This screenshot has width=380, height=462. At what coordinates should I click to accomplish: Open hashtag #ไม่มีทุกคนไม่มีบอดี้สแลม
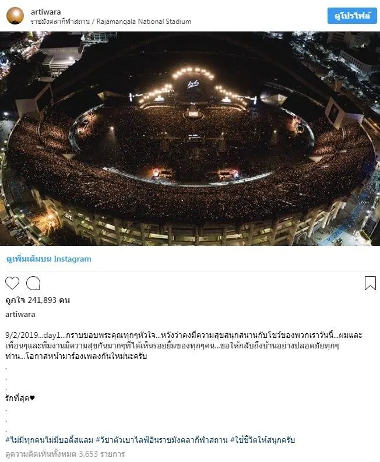[x=49, y=440]
